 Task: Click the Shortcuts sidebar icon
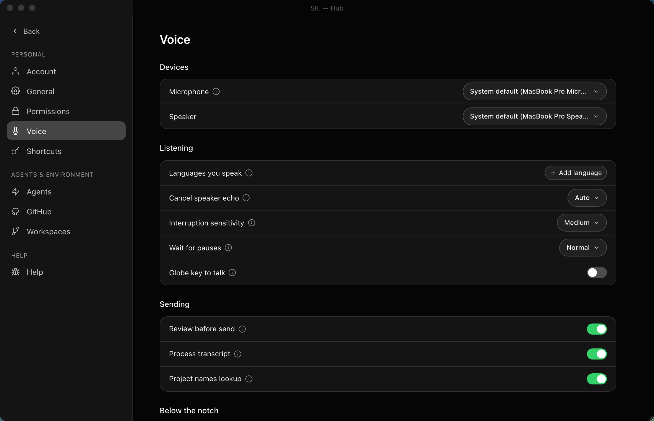click(16, 151)
